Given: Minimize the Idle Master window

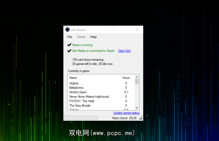Looking at the screenshot, I should (x=112, y=30).
